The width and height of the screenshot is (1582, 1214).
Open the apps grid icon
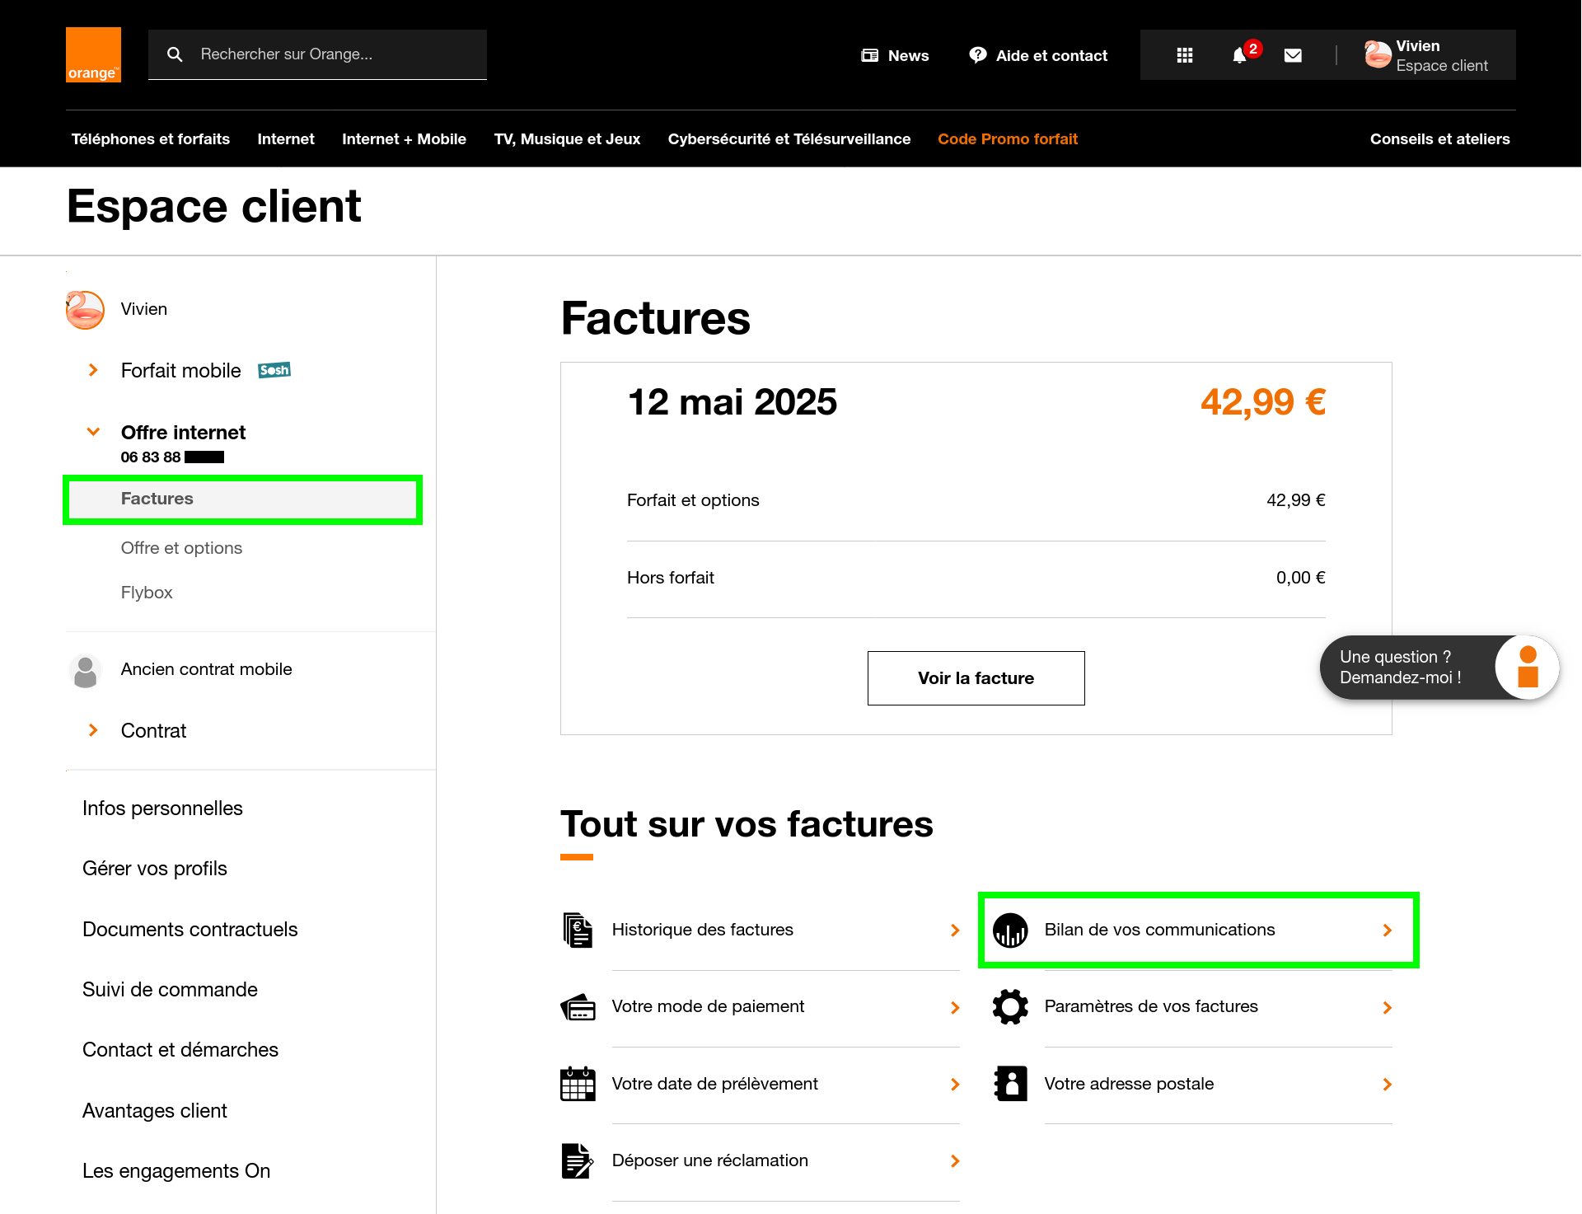(1185, 55)
